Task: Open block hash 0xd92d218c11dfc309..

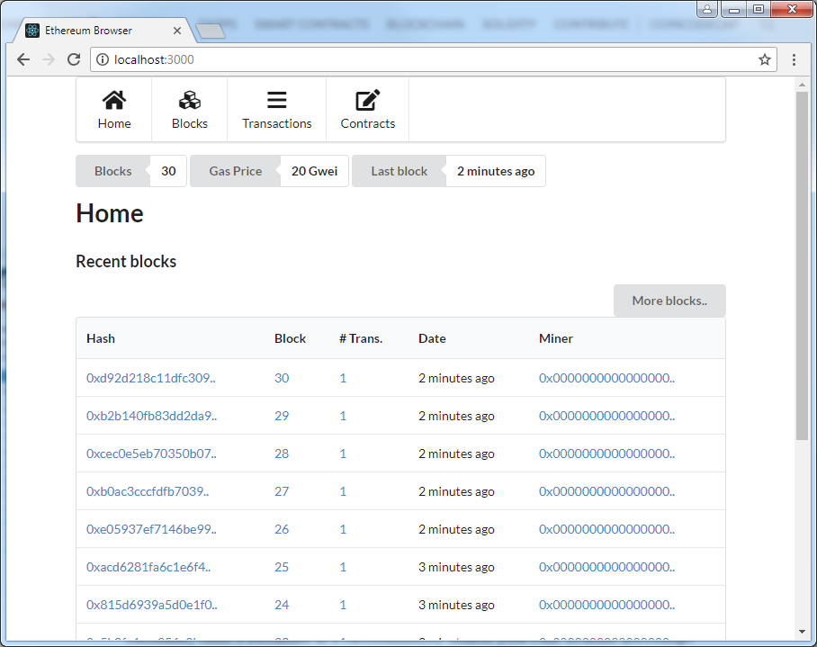Action: (x=151, y=378)
